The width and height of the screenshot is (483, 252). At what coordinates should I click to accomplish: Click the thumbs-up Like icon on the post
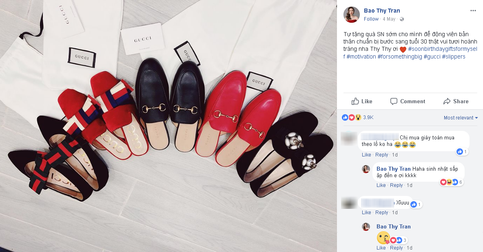click(355, 101)
